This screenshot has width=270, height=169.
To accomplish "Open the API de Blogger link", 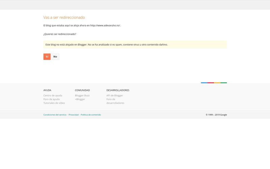I will pos(115,95).
